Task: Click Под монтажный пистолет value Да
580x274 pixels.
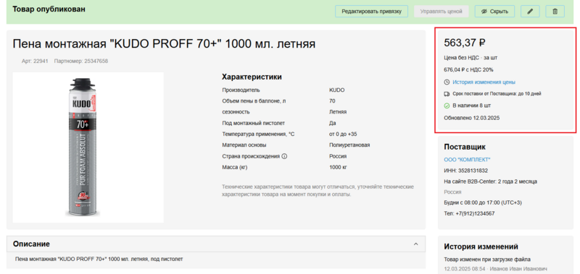Action: (x=333, y=123)
